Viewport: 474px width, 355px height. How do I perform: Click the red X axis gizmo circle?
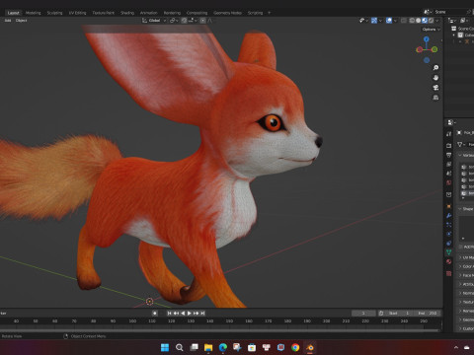pos(419,49)
